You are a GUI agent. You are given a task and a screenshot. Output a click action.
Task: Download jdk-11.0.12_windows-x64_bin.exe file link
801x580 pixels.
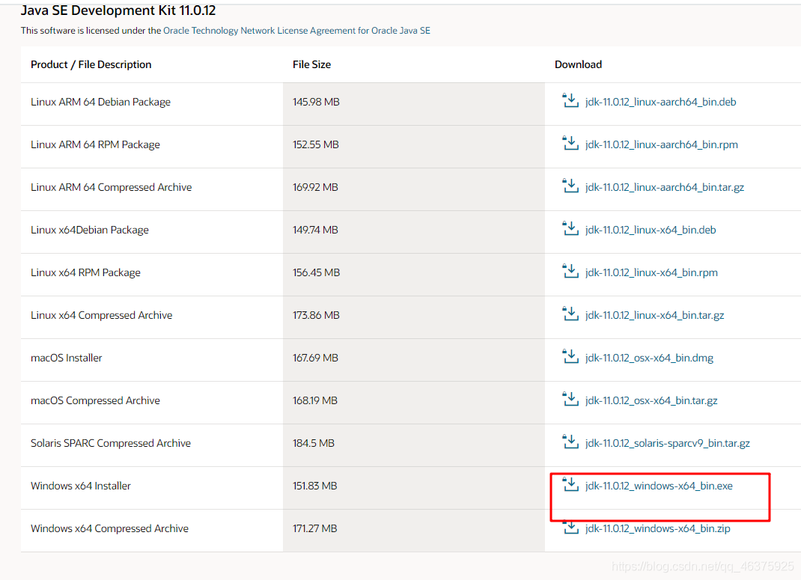(659, 486)
